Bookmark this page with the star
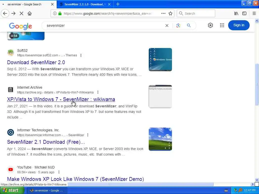 tap(170, 13)
